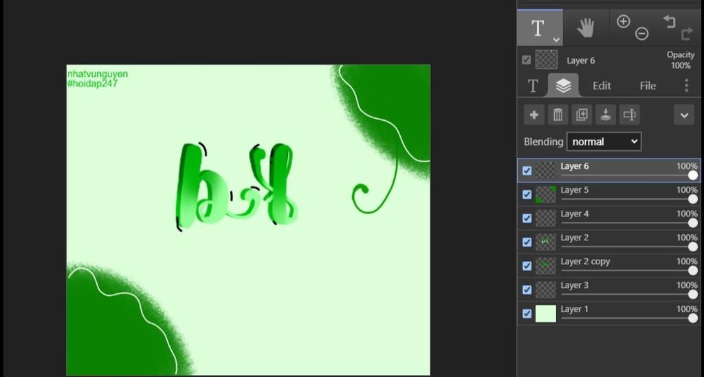Open the File tab
The image size is (704, 377).
click(x=648, y=86)
